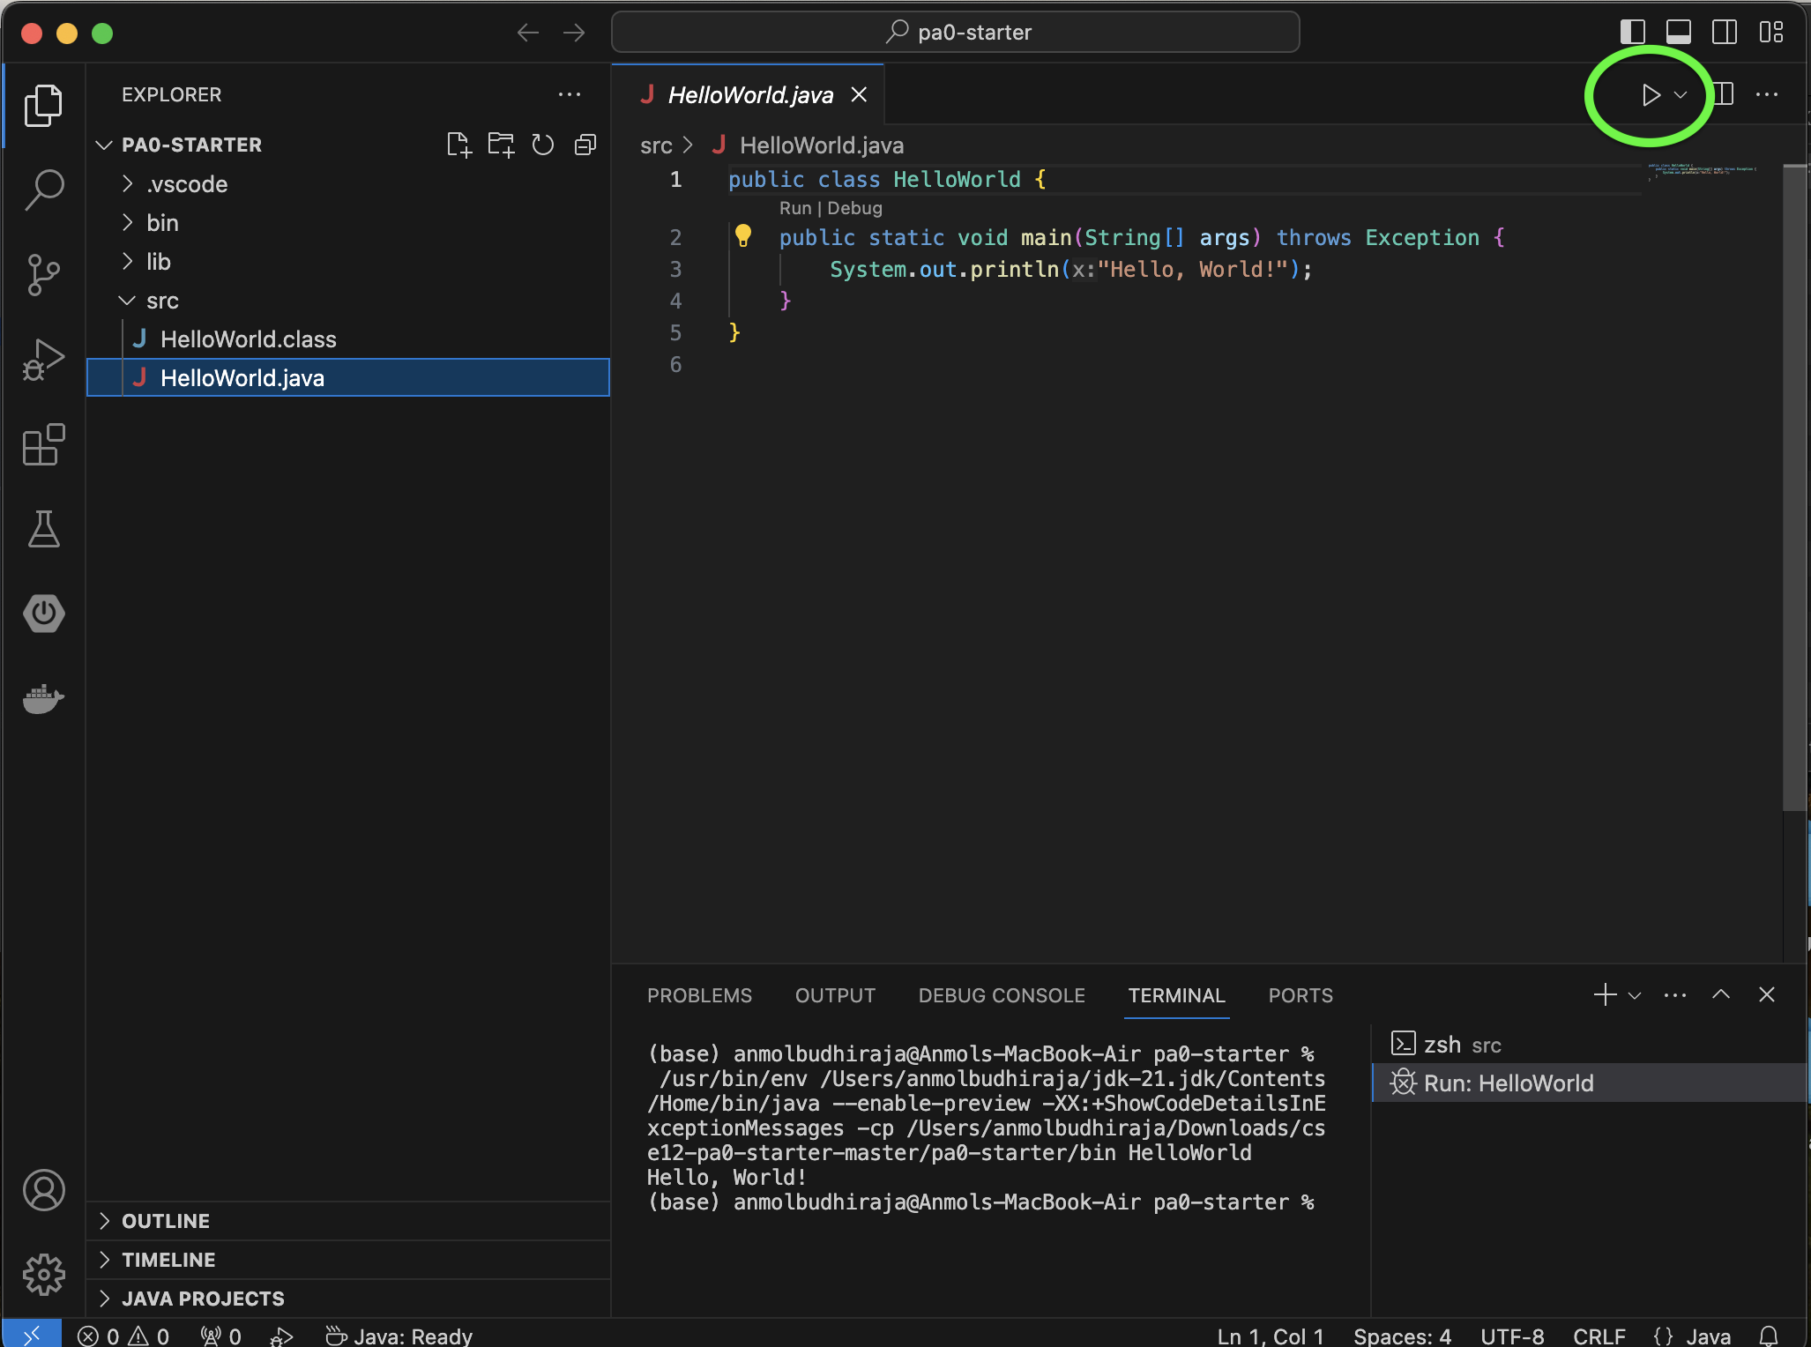This screenshot has width=1811, height=1347.
Task: Expand the OUTLINE section
Action: pos(347,1221)
